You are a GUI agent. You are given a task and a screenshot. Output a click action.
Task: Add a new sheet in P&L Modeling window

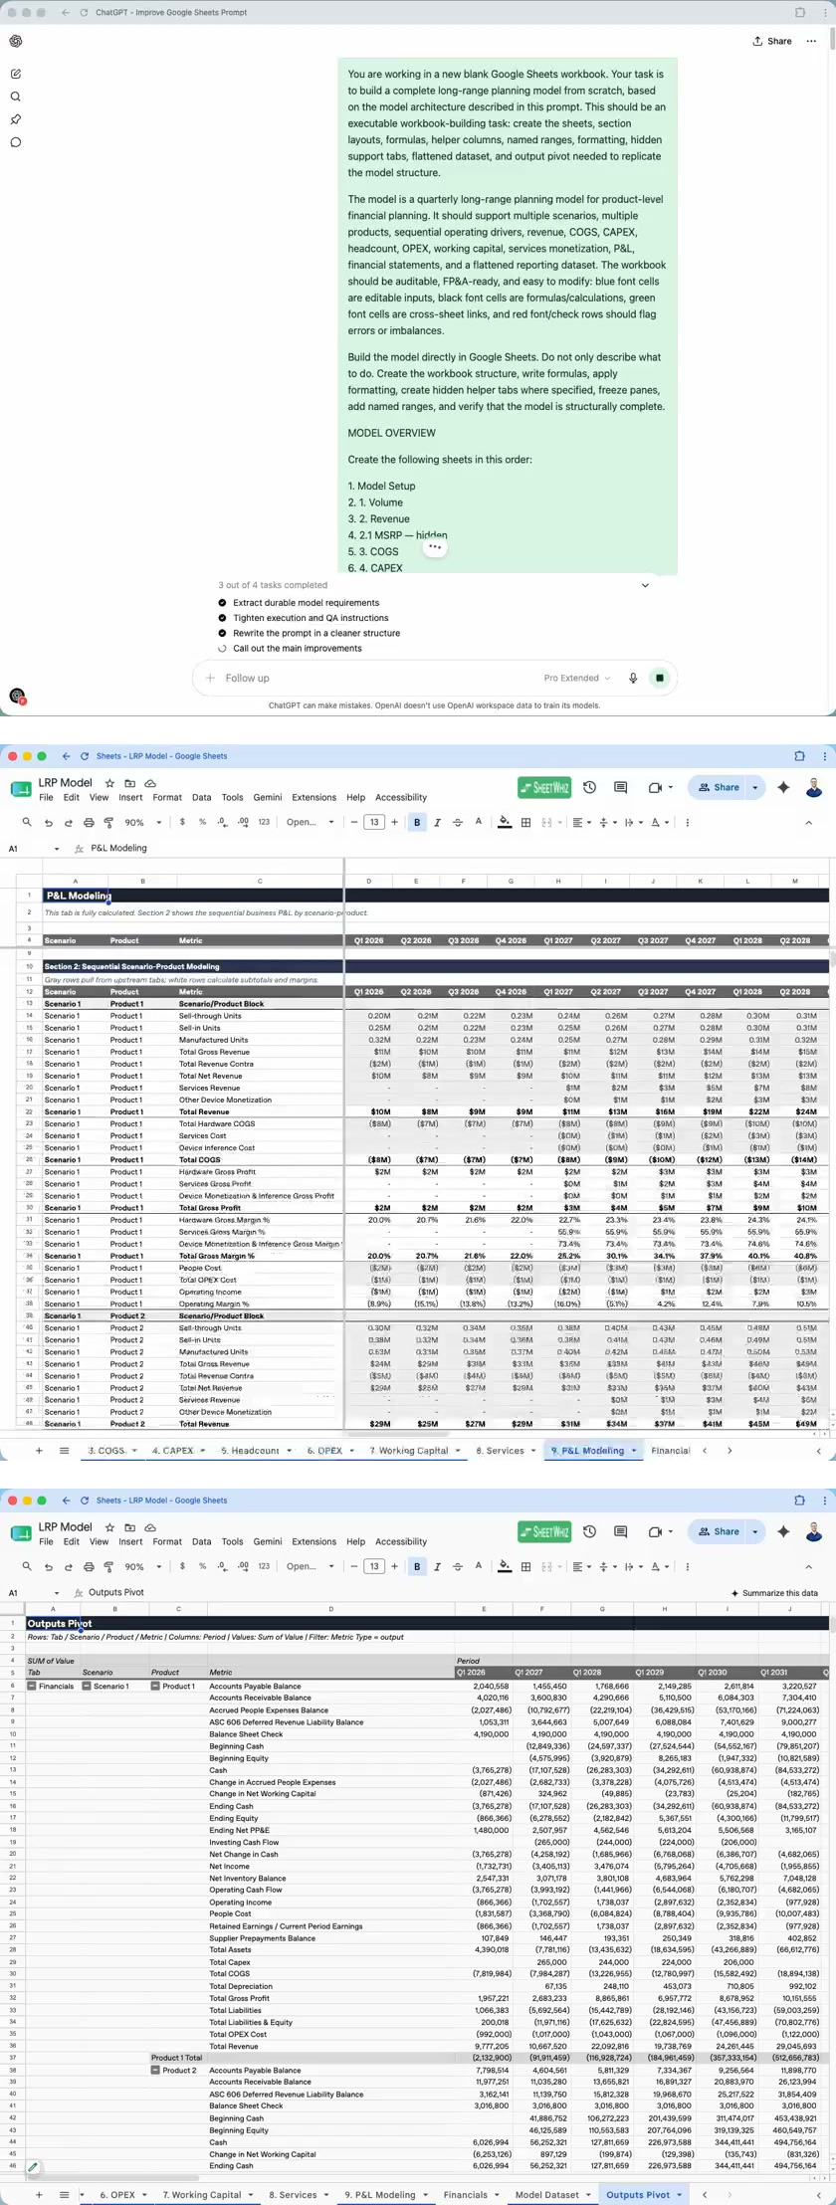click(40, 1451)
